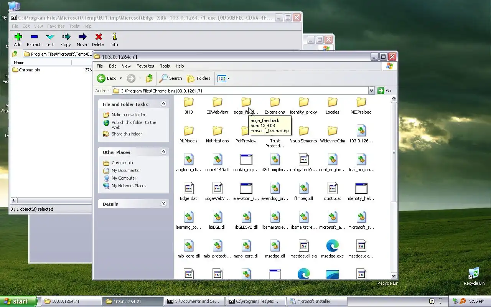Open My Documents link
Viewport: 491px width, 307px height.
[125, 170]
